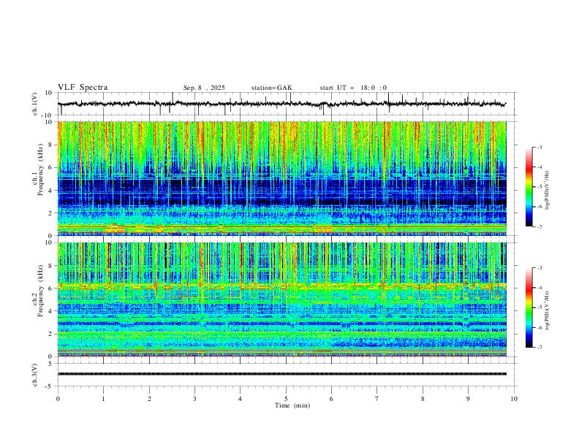Viewport: 579px width, 447px height.
Task: Click time axis tick label "4"
Action: (x=241, y=399)
